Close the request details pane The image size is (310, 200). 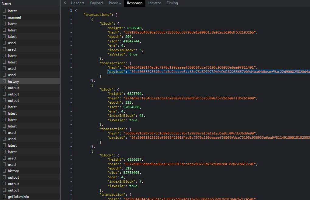tap(65, 3)
